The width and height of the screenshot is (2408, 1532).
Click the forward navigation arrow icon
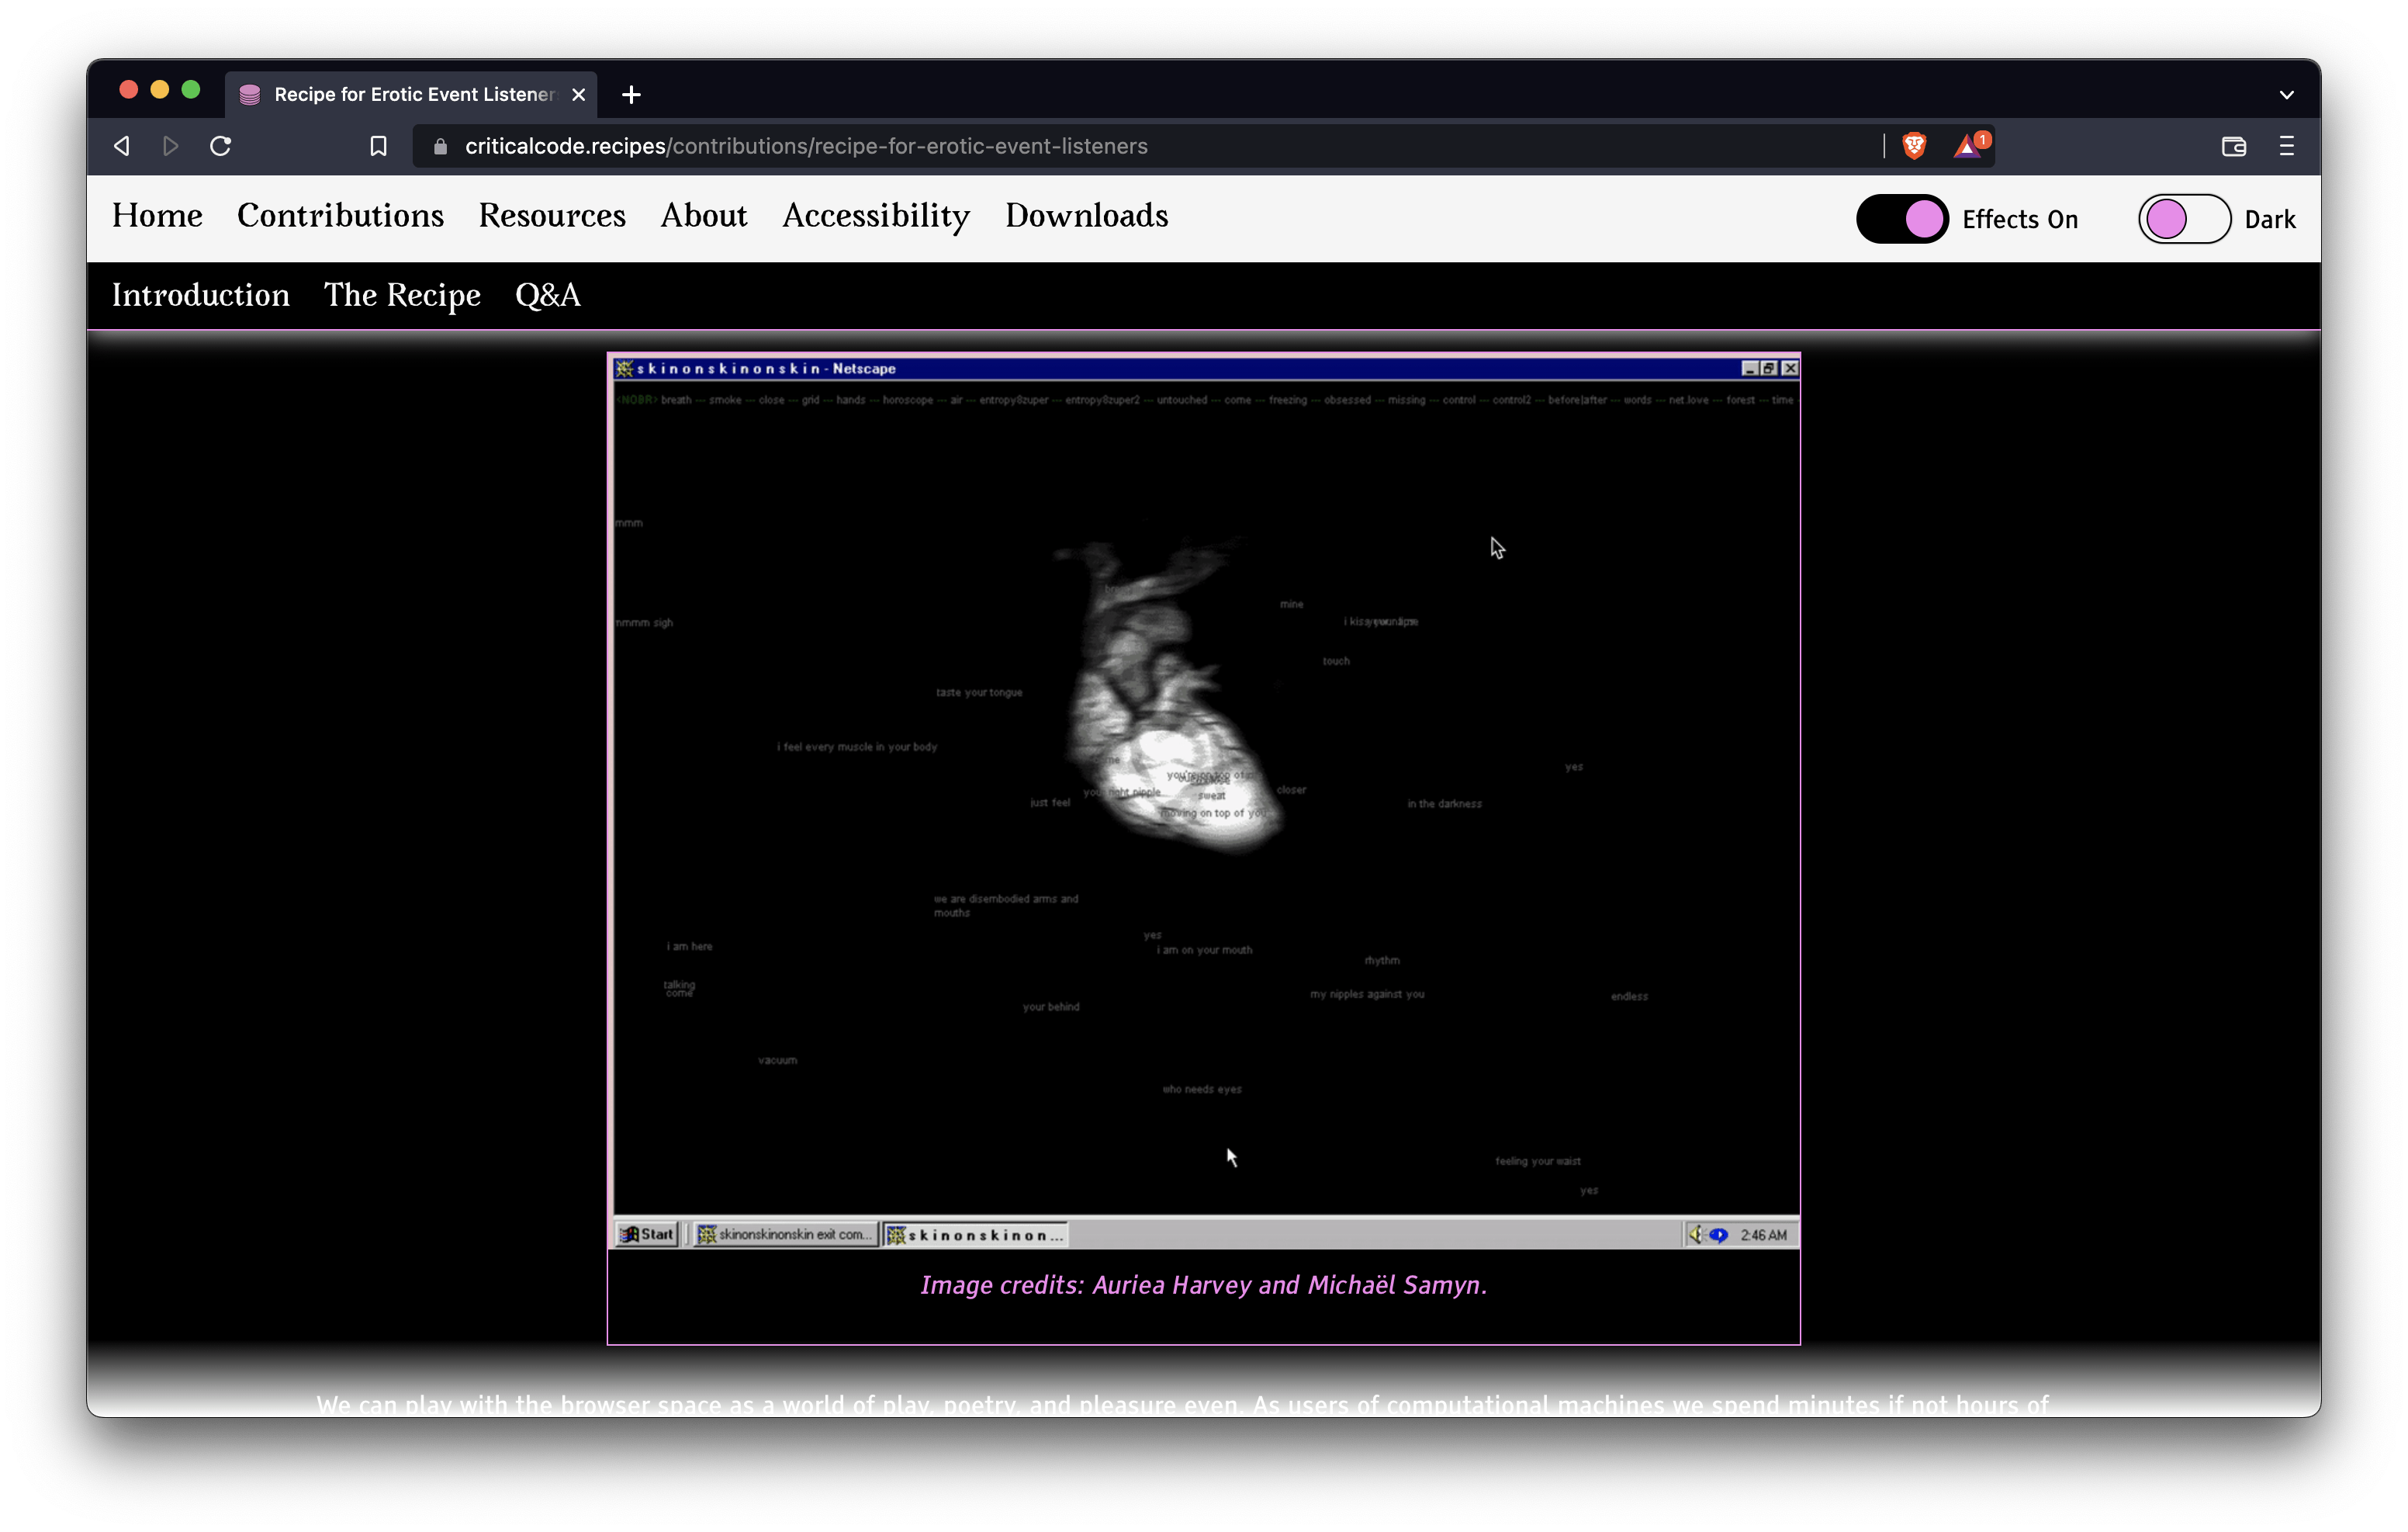[170, 146]
